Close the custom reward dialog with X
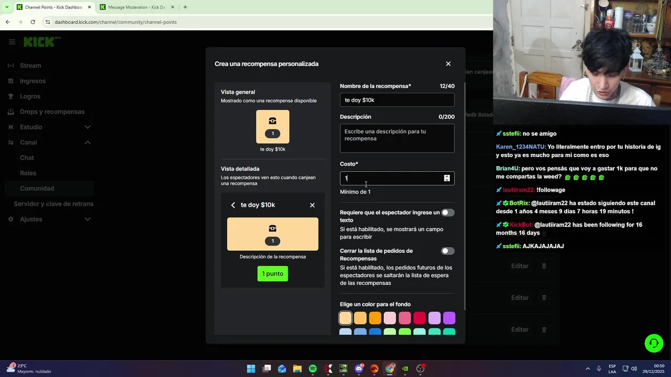 coord(448,64)
